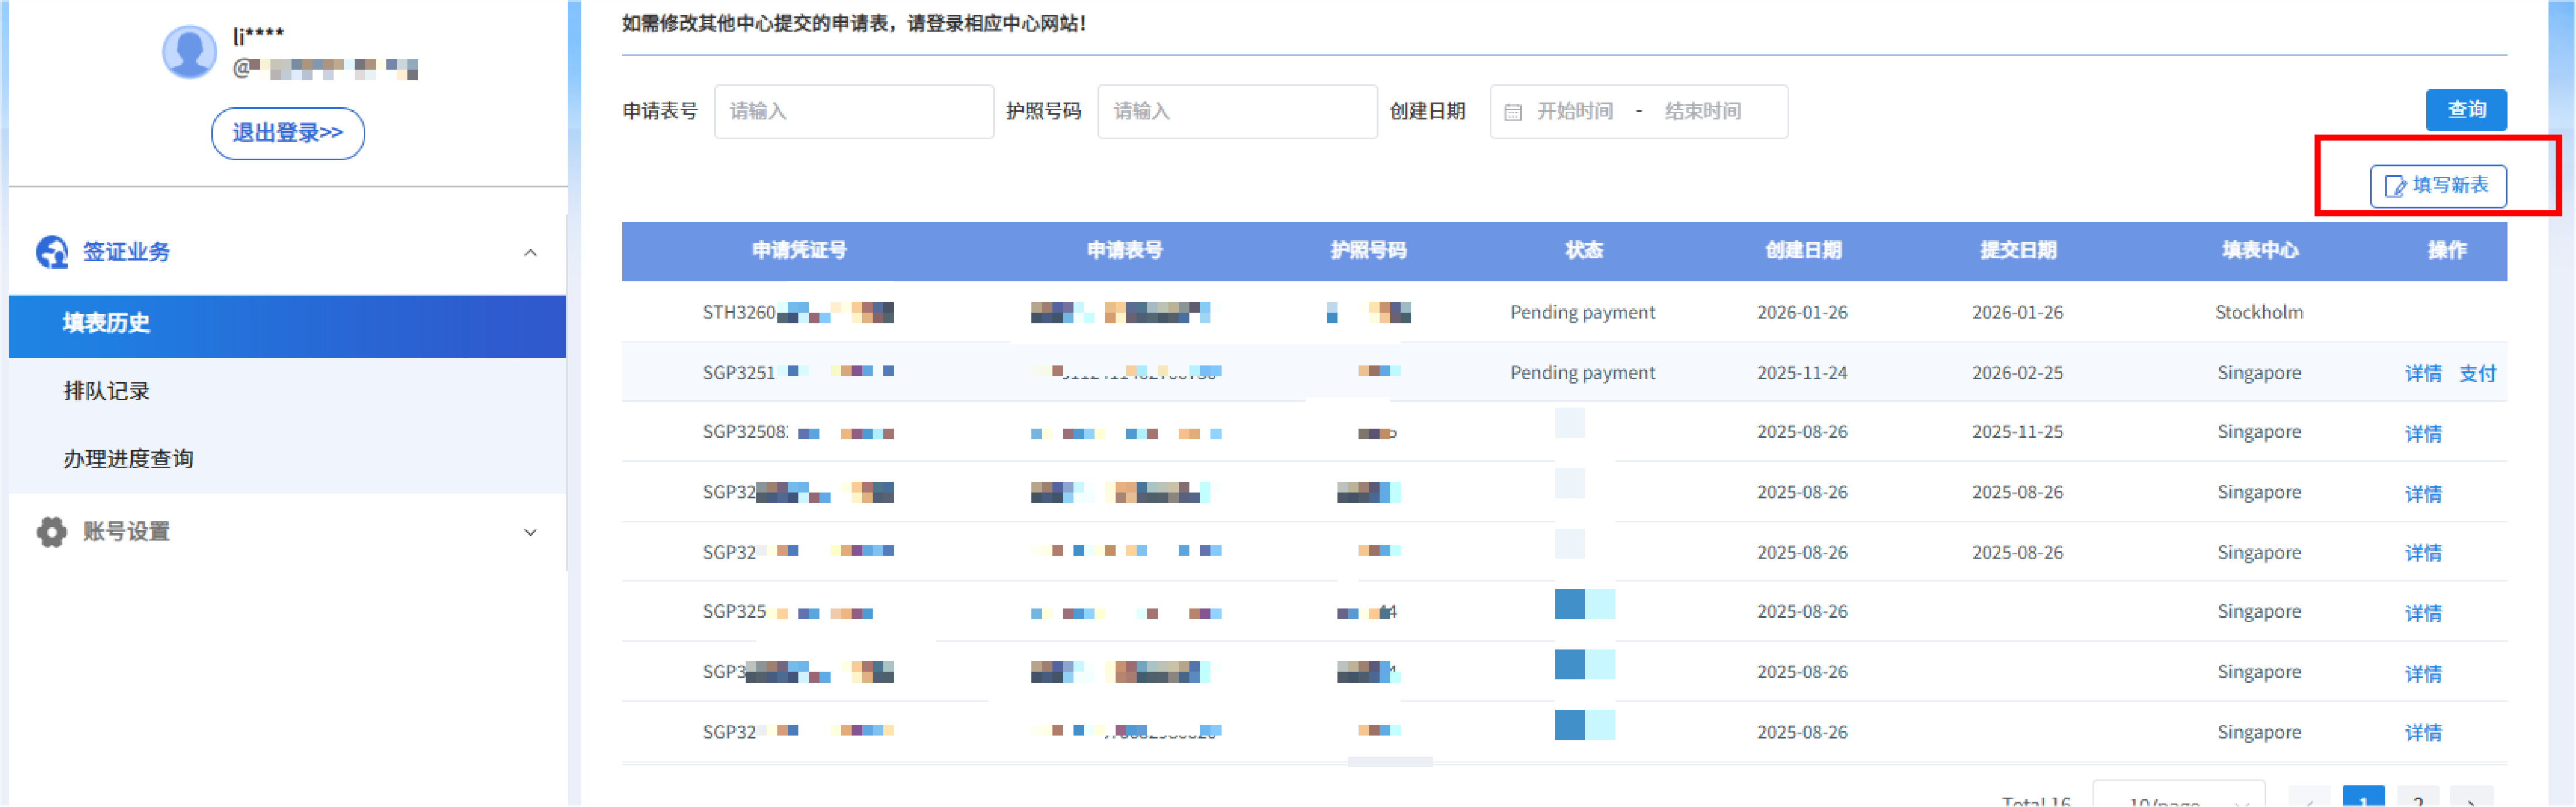2576x807 pixels.
Task: Click the user avatar icon
Action: [x=189, y=52]
